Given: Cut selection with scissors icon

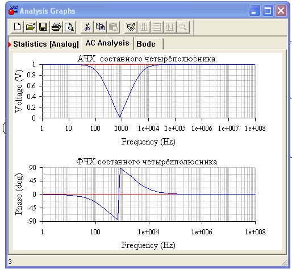Looking at the screenshot, I should tap(87, 27).
